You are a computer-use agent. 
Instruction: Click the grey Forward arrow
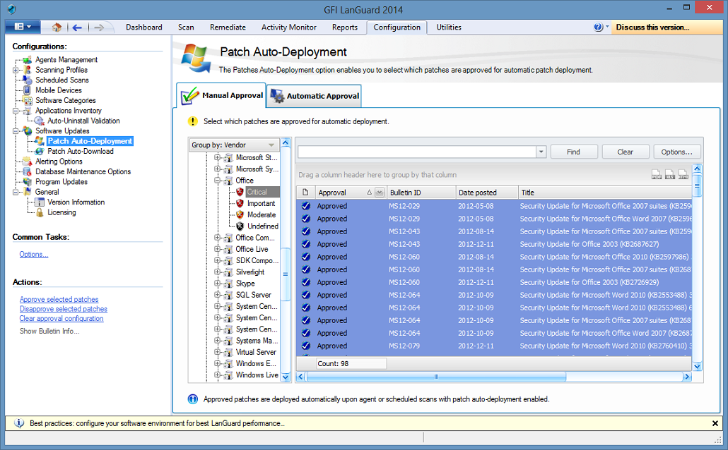(x=99, y=28)
